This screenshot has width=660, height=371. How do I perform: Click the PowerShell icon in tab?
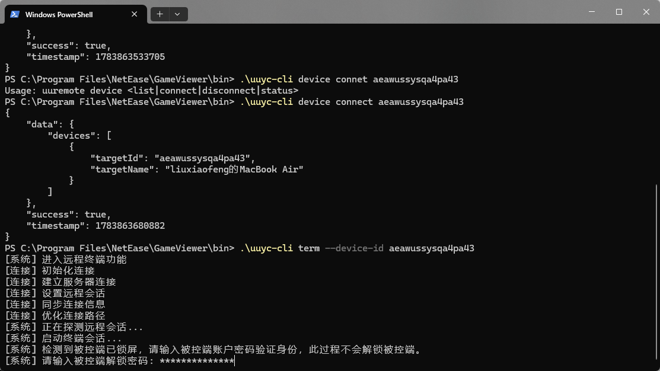15,14
